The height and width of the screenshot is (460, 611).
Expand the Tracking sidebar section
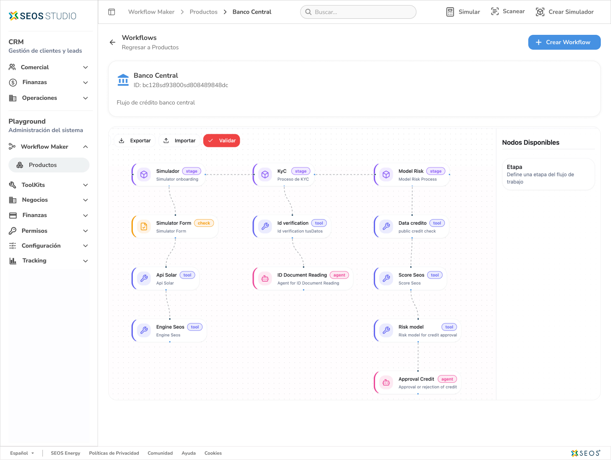click(85, 261)
